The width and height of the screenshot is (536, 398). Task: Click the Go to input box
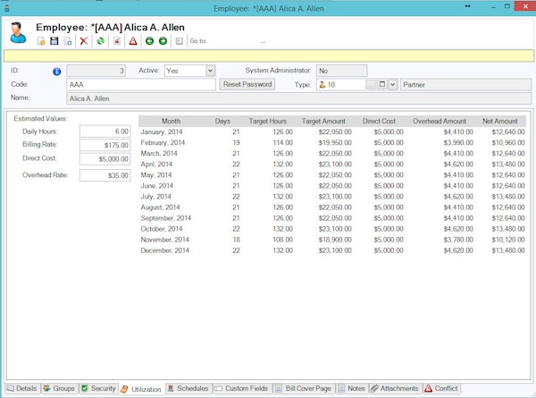233,41
